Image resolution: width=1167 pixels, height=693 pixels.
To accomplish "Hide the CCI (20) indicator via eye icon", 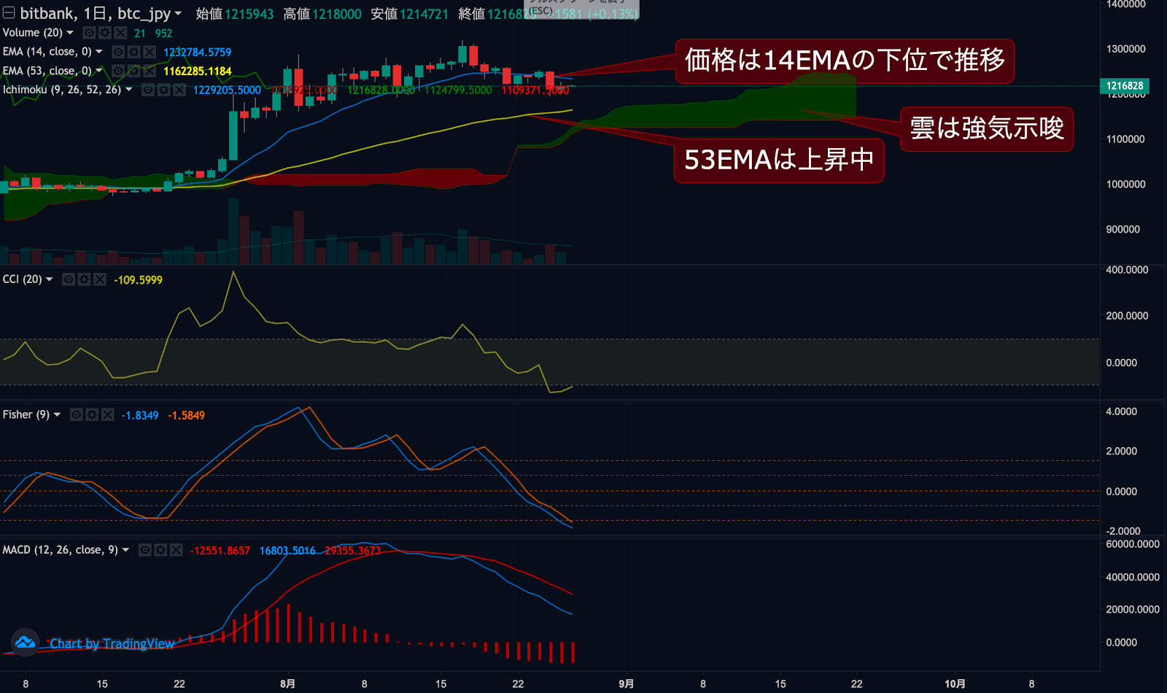I will tap(69, 279).
